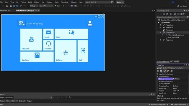This screenshot has height=106, width=189.
Task: Open the Git menu
Action: click(x=17, y=2)
